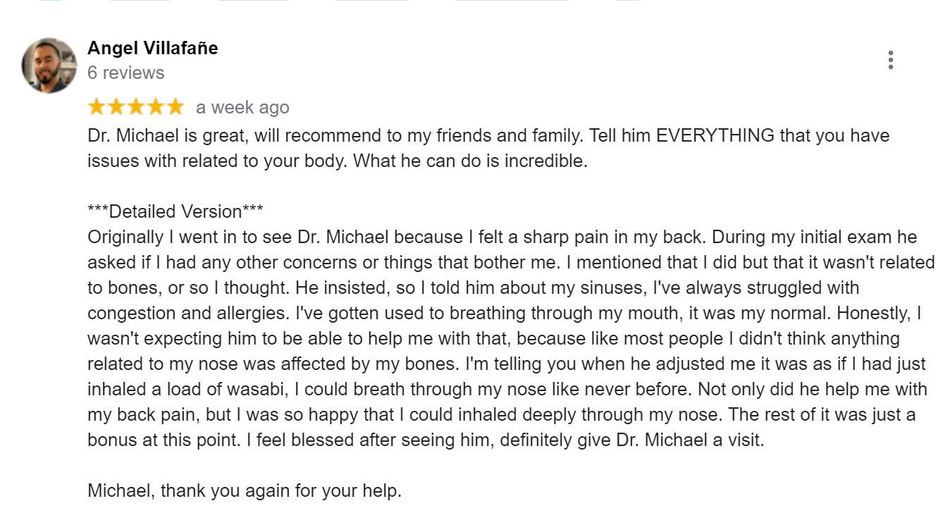Click the line beginning 'my back pain, but'
Image resolution: width=943 pixels, height=513 pixels.
click(x=502, y=414)
